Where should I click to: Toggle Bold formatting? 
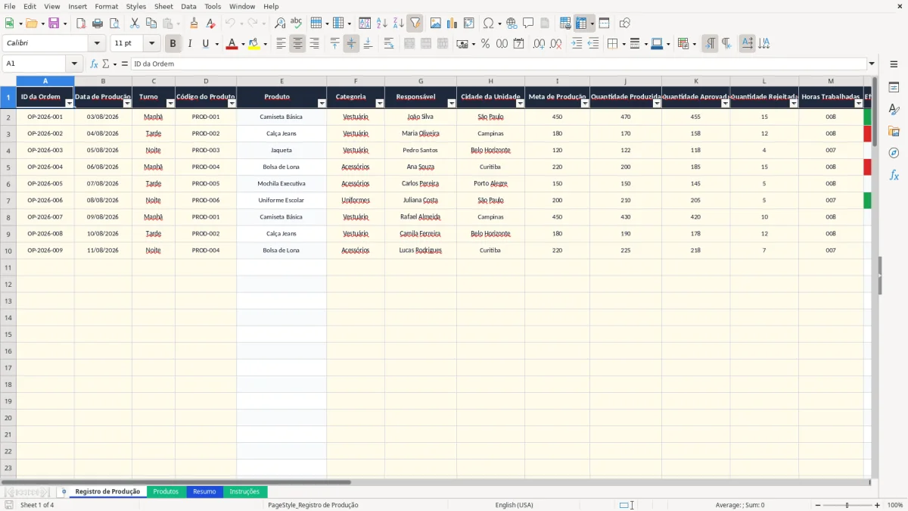click(x=173, y=44)
